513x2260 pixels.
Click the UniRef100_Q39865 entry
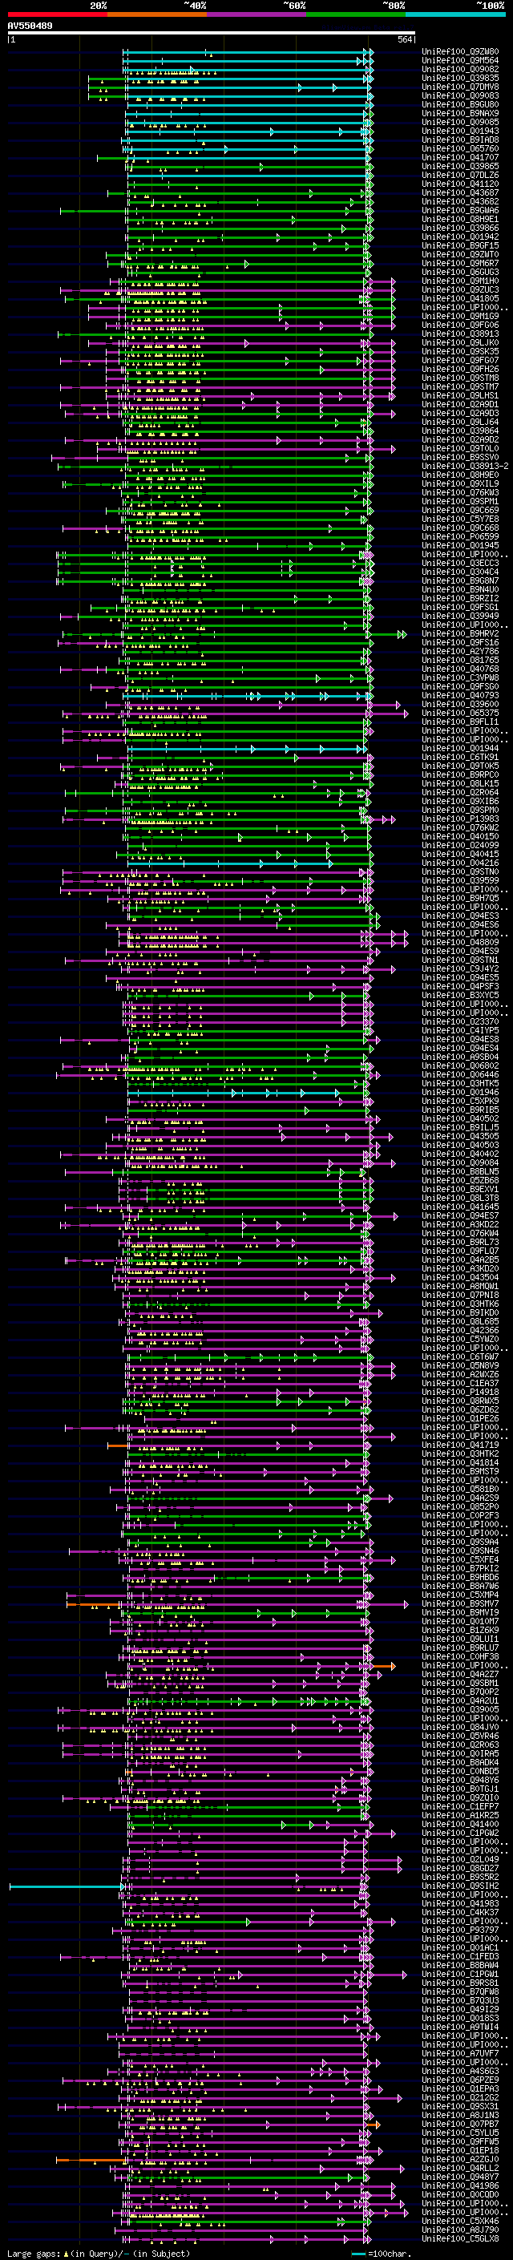point(460,166)
